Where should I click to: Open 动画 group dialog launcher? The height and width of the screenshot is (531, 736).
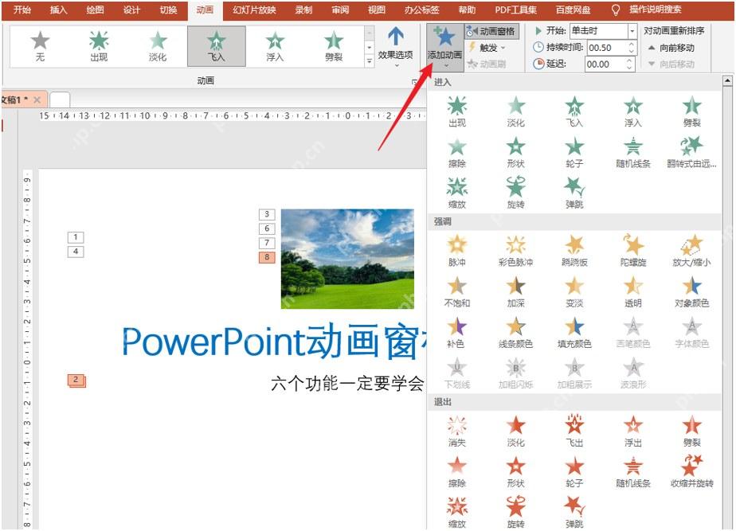tap(414, 82)
